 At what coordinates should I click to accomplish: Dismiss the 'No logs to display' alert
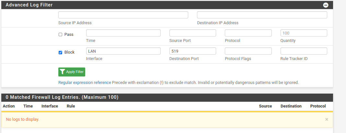pos(327,119)
